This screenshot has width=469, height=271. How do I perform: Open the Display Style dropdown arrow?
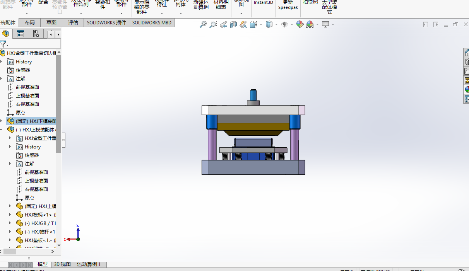coord(276,25)
